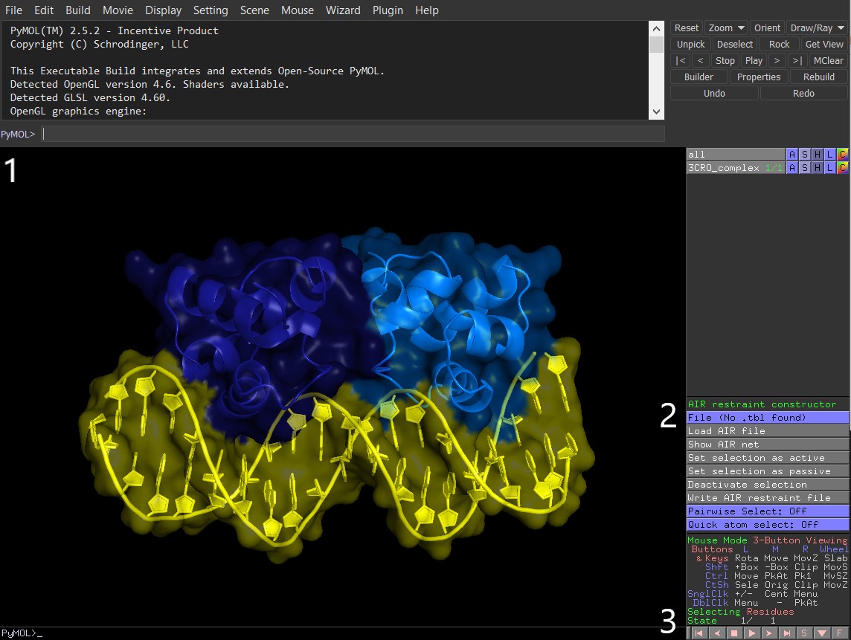Open Hide menu for 'all' object
The width and height of the screenshot is (851, 640).
point(818,155)
